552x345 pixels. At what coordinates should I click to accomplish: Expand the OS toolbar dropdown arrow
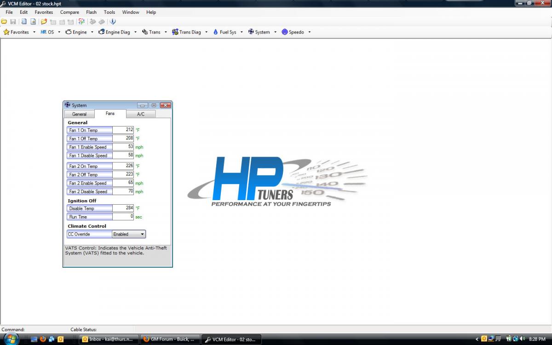[x=59, y=32]
